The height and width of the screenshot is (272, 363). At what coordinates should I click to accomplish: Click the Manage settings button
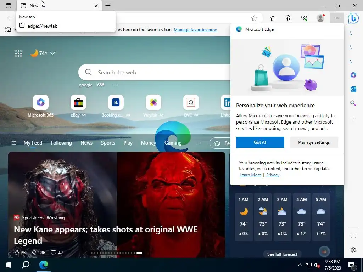tap(314, 142)
